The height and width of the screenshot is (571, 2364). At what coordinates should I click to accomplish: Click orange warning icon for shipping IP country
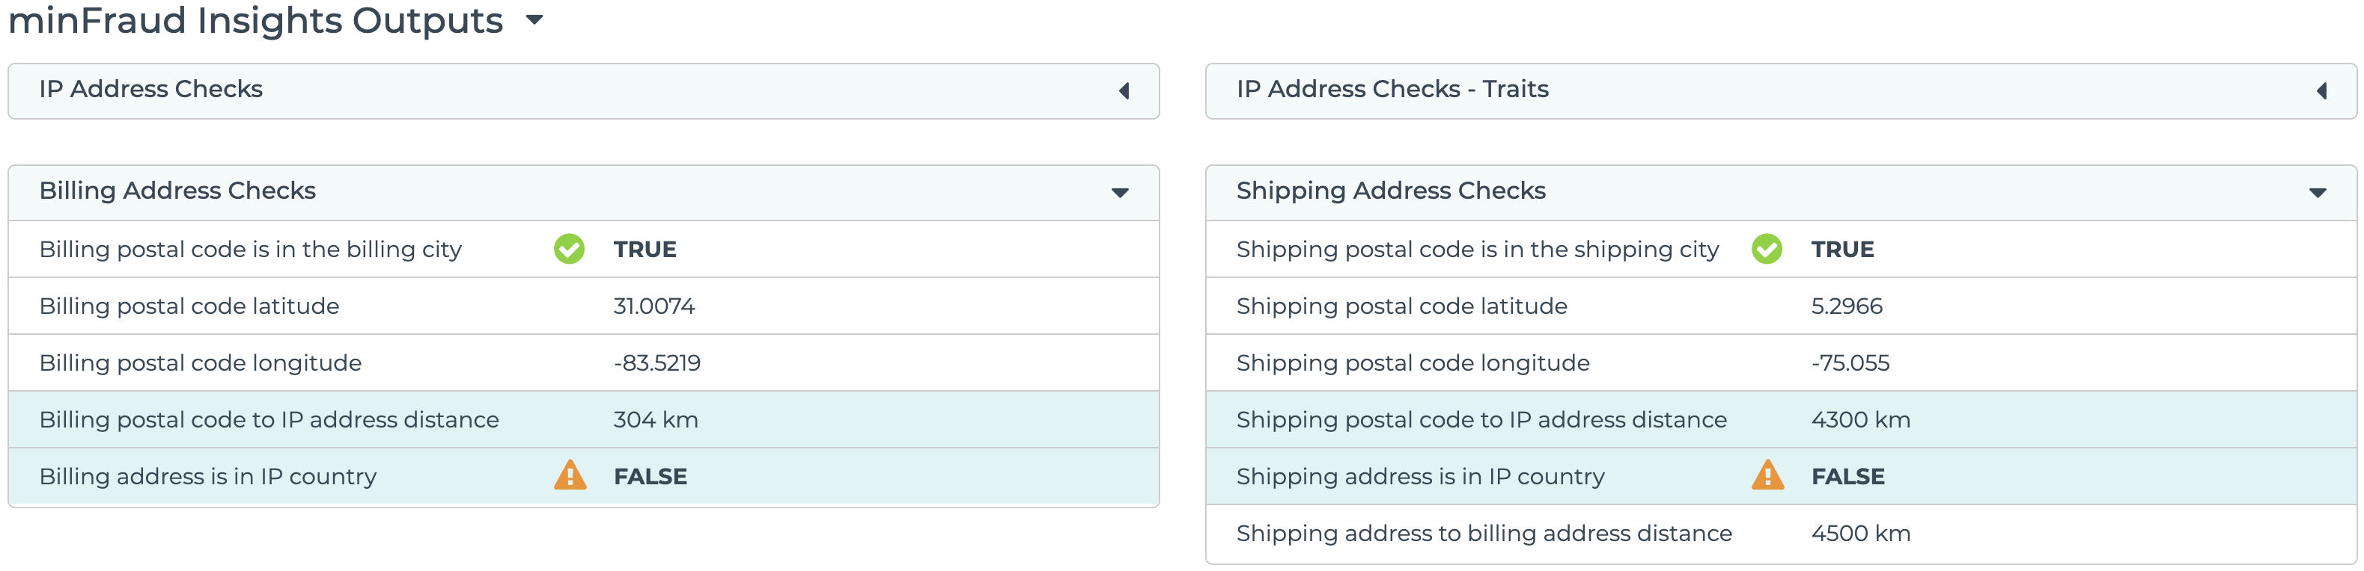pos(1767,475)
